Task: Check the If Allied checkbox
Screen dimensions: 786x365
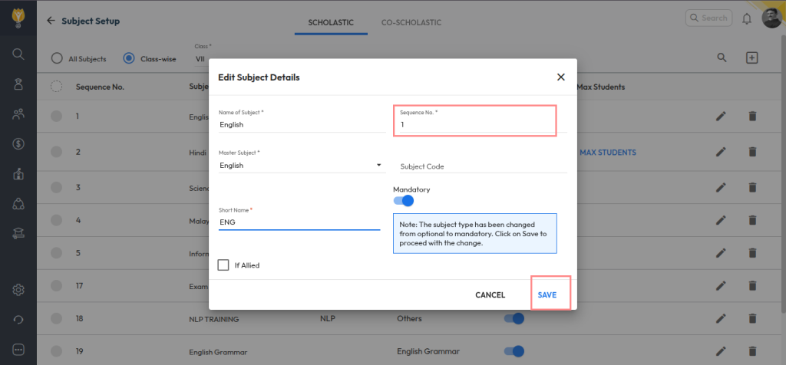Action: pos(224,265)
